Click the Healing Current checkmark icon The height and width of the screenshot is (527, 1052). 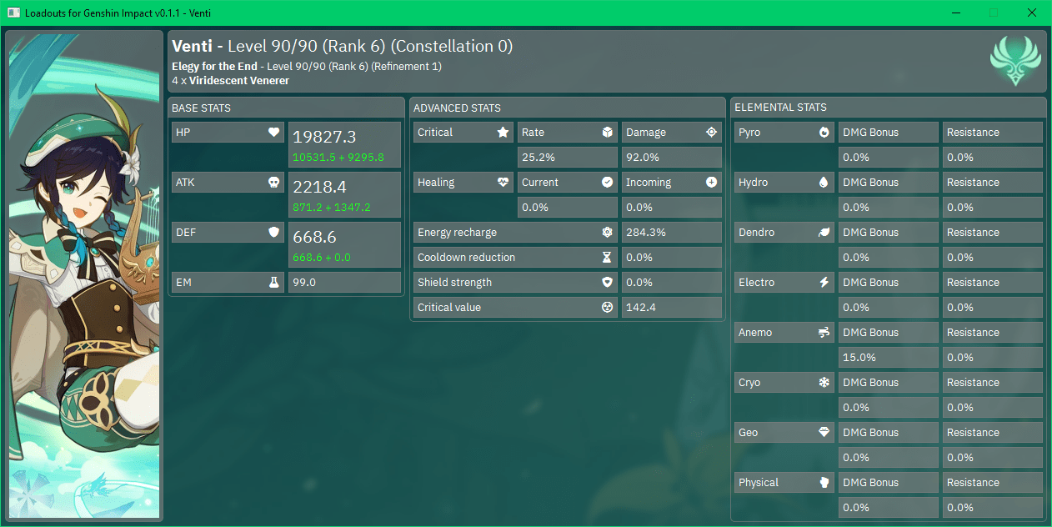[x=607, y=183]
